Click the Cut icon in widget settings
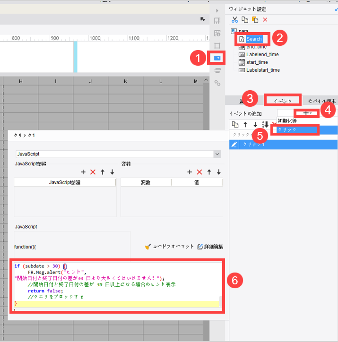 coord(234,20)
